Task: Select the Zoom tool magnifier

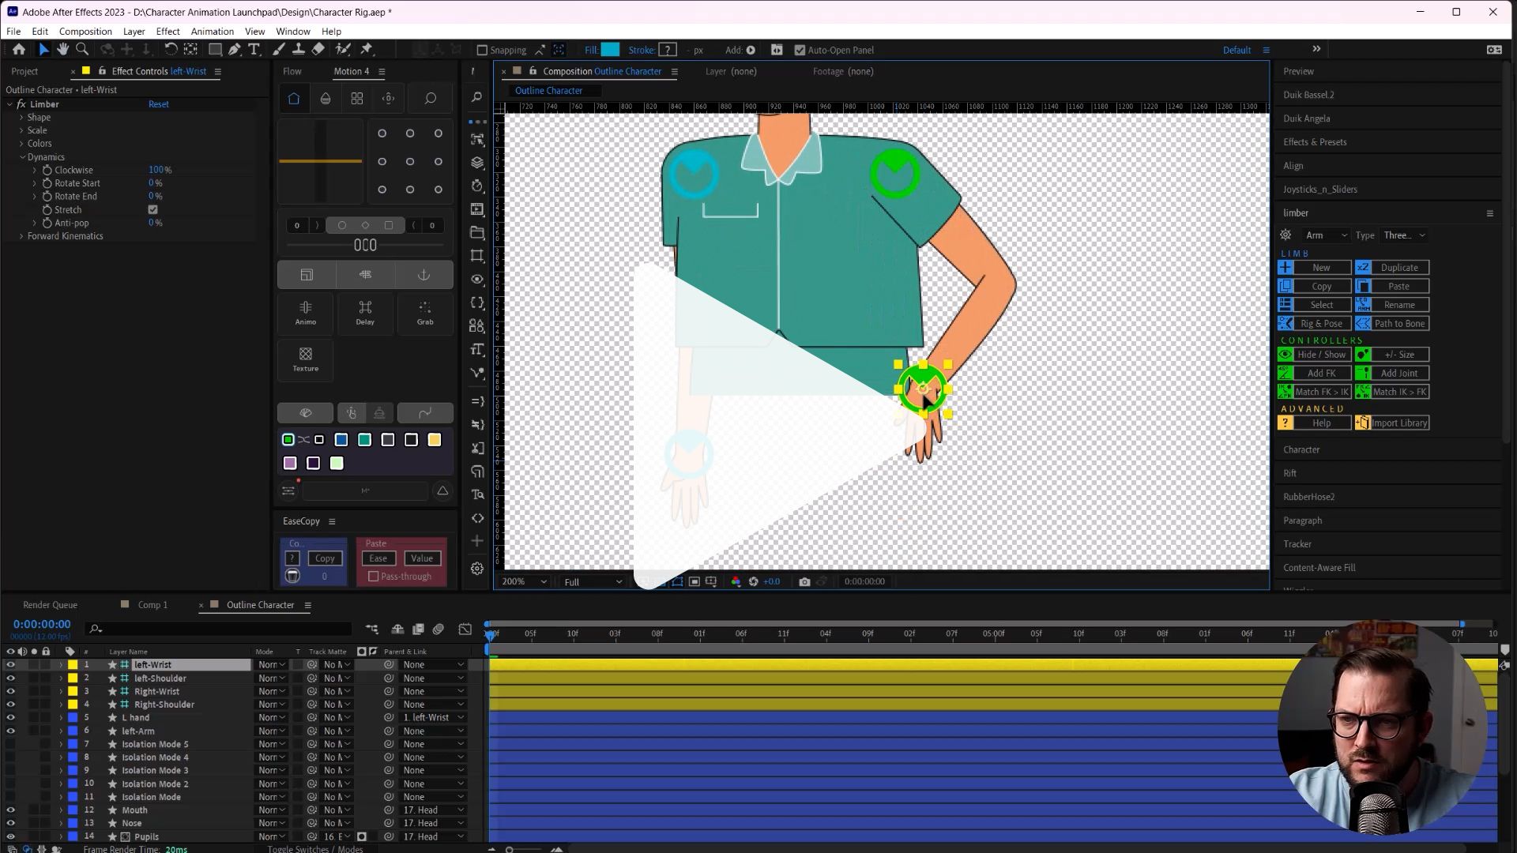Action: (x=82, y=50)
